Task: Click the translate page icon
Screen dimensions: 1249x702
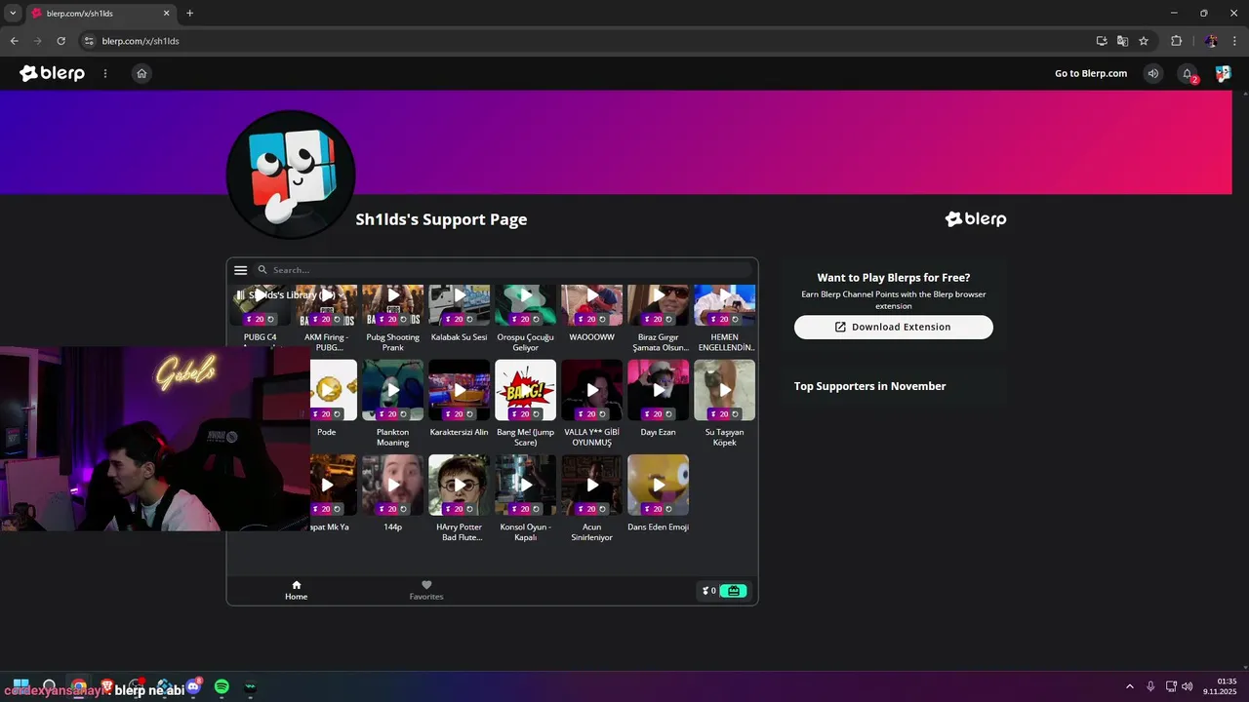Action: (x=1122, y=41)
